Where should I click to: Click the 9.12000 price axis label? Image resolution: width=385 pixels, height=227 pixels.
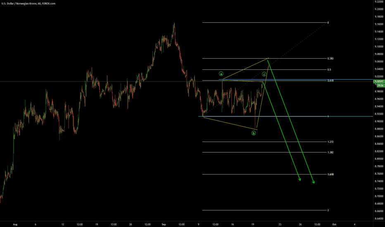pos(379,39)
